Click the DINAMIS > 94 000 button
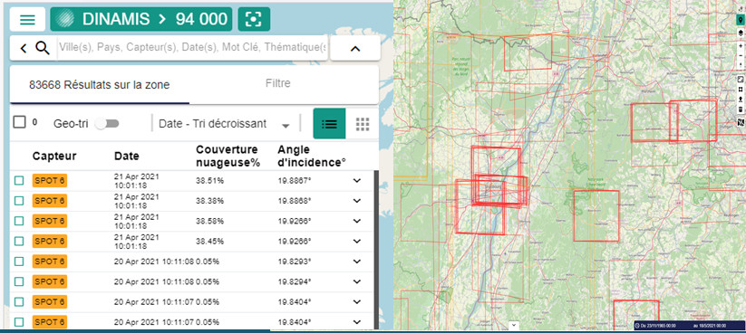 [x=141, y=19]
